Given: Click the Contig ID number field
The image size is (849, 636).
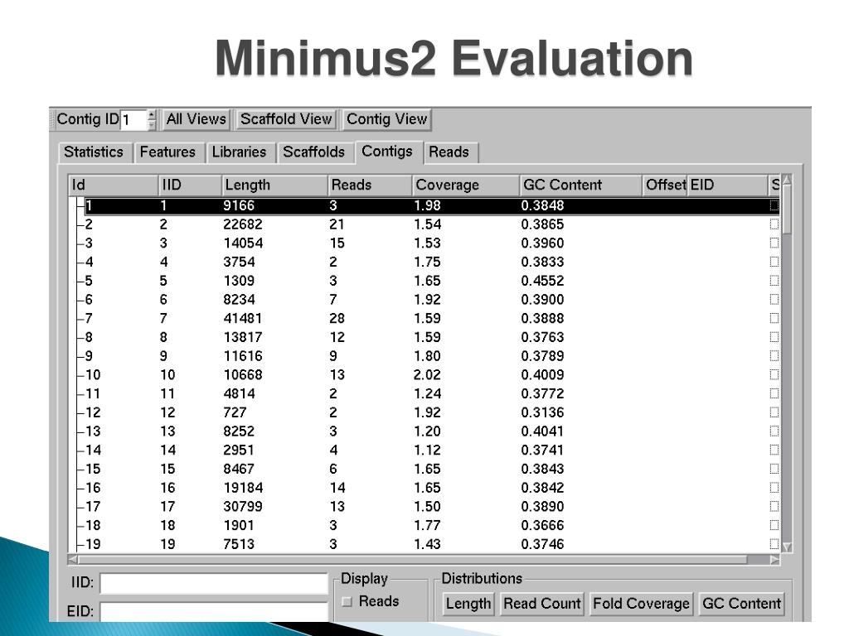Looking at the screenshot, I should (x=133, y=119).
